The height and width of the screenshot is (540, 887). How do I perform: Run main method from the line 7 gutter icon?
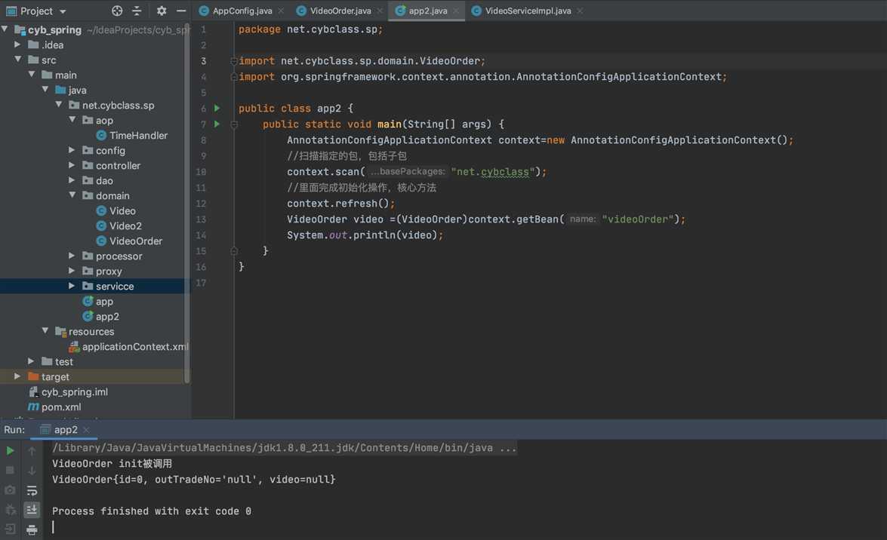click(217, 124)
